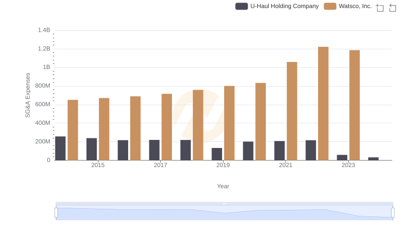The image size is (402, 232).
Task: Grab the left zoom slider handle
Action: click(x=56, y=213)
